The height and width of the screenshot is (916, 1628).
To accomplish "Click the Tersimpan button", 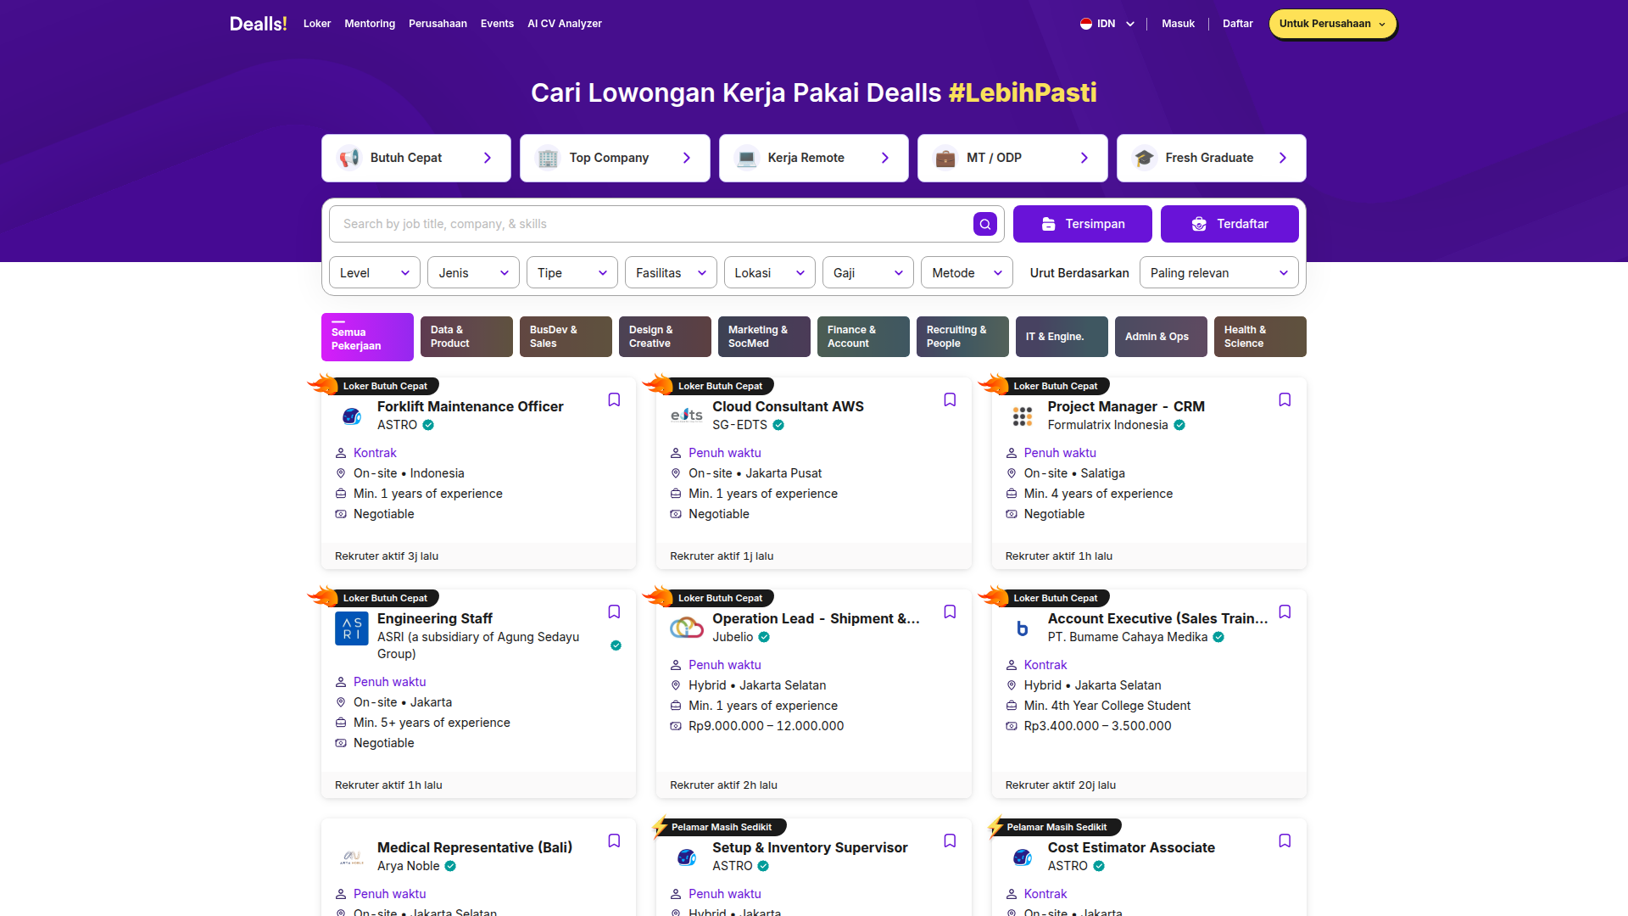I will pyautogui.click(x=1083, y=224).
